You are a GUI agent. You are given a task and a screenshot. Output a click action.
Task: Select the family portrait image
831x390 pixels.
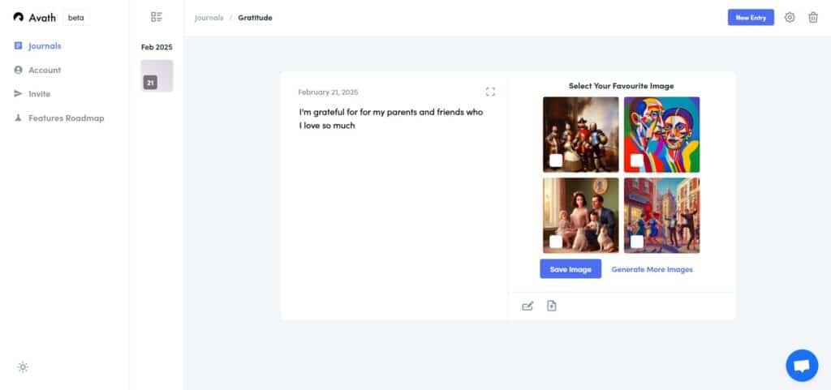click(x=581, y=216)
